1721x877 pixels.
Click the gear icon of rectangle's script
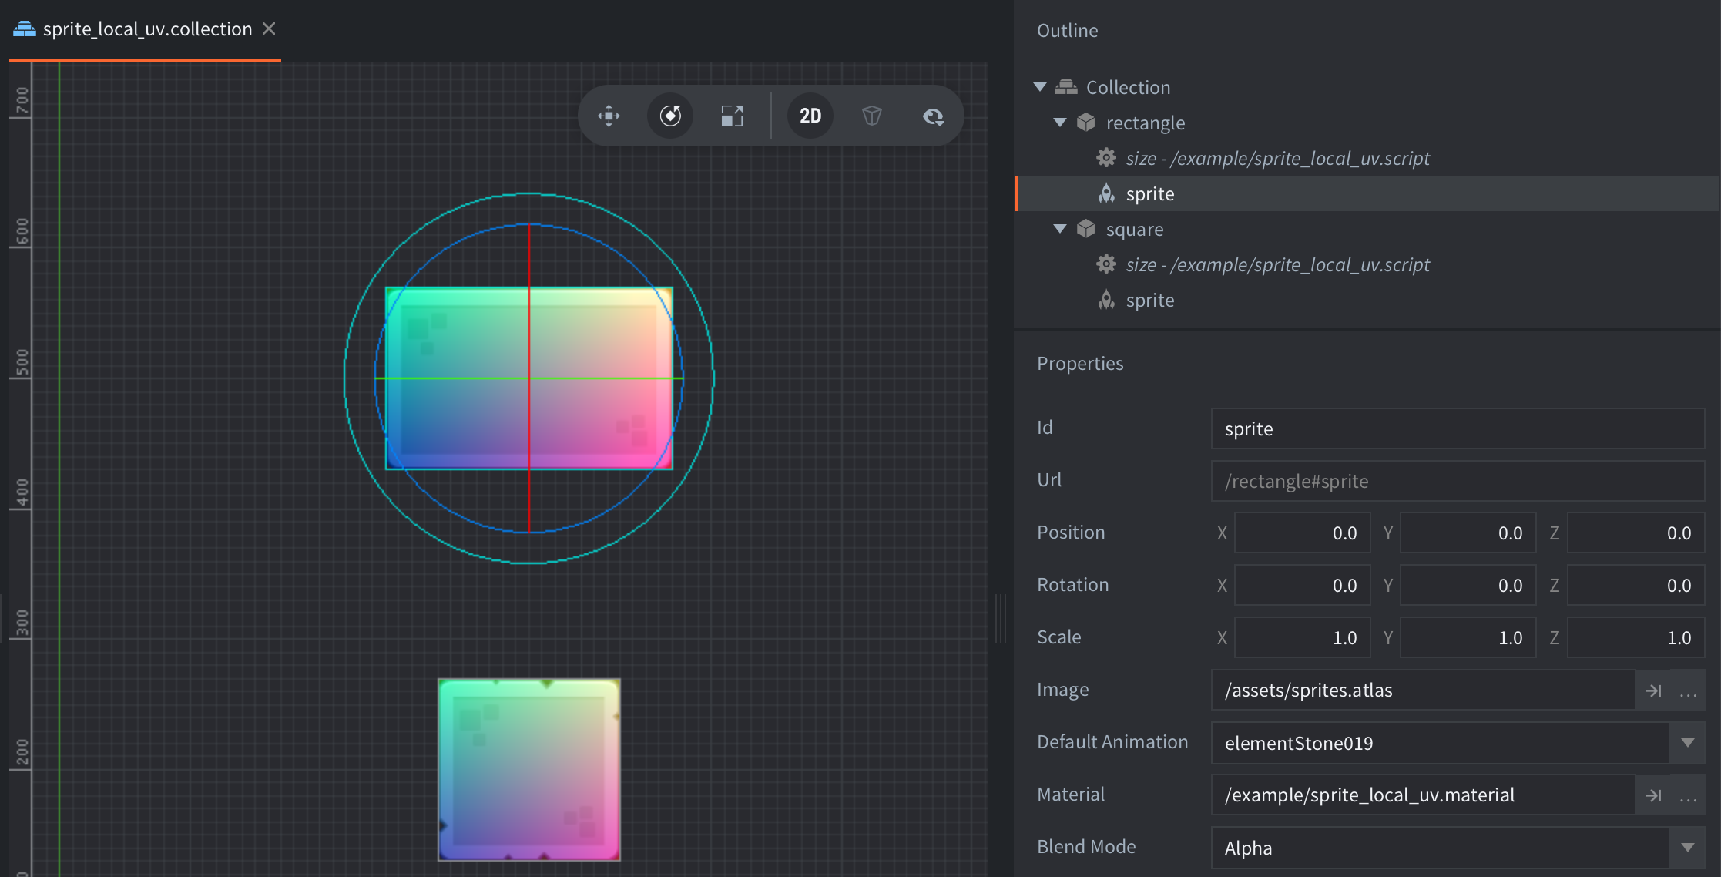point(1106,158)
